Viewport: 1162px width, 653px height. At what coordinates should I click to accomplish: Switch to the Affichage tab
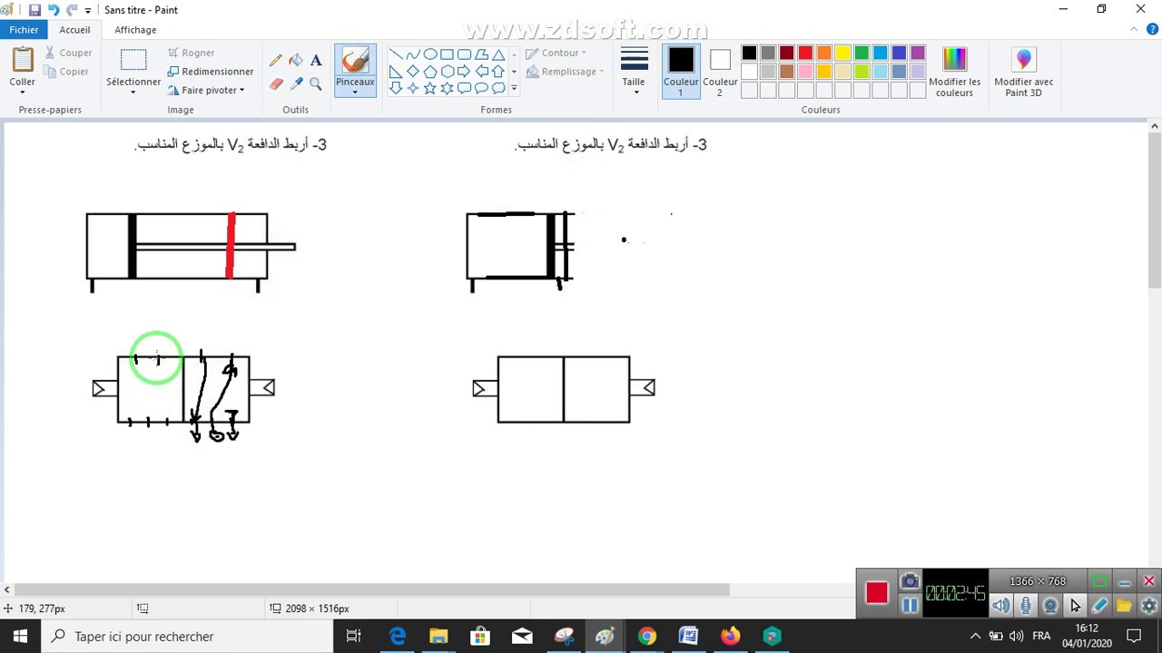point(135,30)
